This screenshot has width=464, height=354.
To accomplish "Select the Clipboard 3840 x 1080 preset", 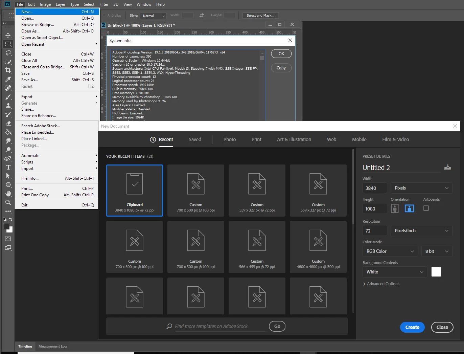I will point(135,191).
